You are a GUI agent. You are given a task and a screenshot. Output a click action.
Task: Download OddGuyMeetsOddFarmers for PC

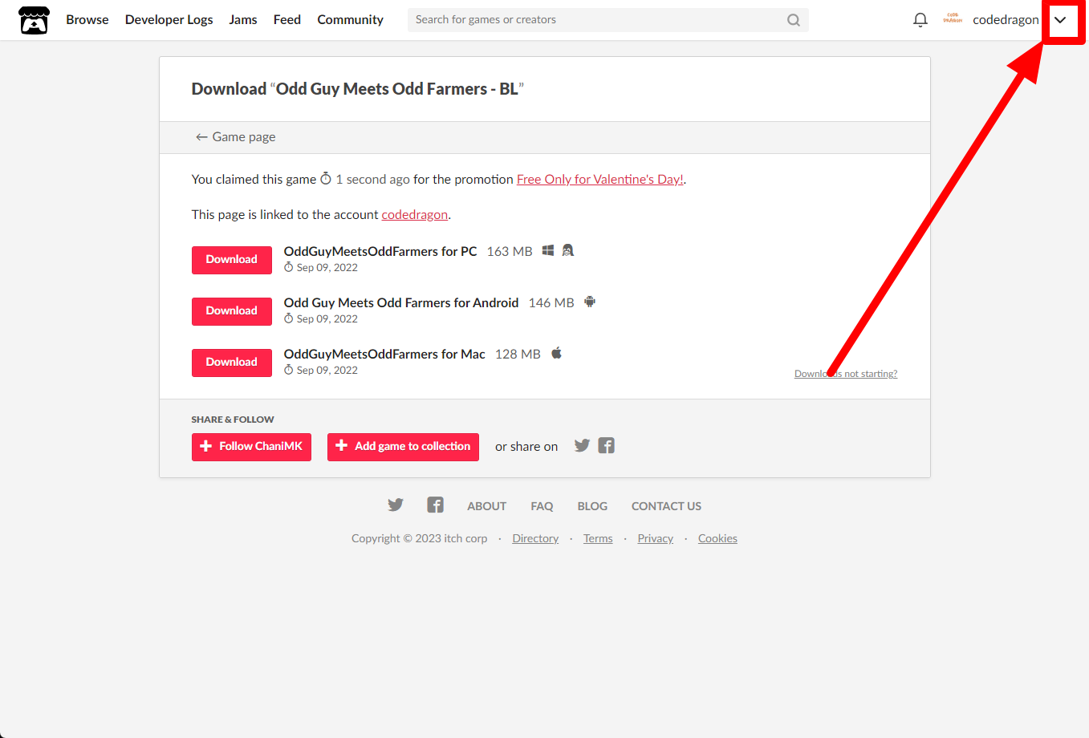[x=232, y=260]
